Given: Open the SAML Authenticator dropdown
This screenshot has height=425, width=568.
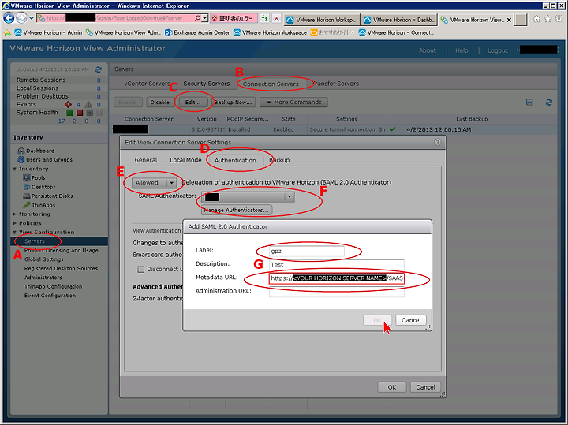Looking at the screenshot, I should 248,197.
